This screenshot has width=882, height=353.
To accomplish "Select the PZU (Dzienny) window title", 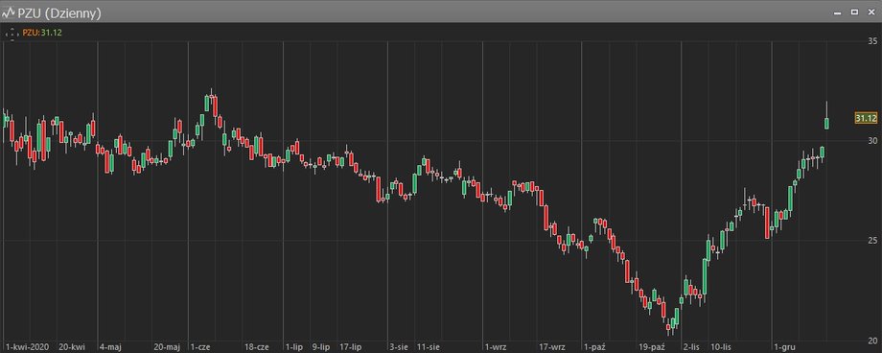I will tap(59, 12).
